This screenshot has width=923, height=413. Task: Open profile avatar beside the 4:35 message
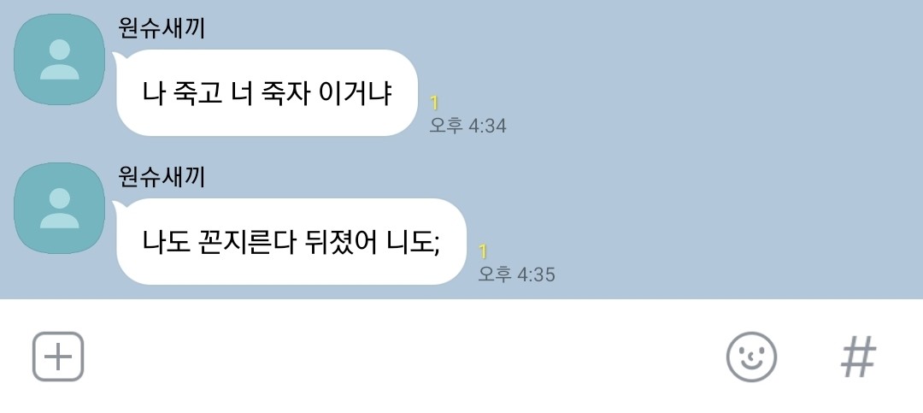(x=60, y=208)
